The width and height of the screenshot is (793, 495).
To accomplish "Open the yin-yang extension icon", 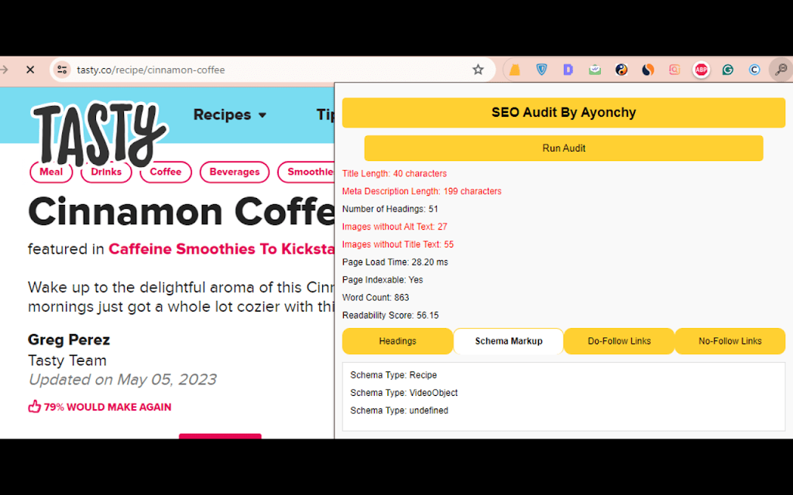I will [622, 70].
